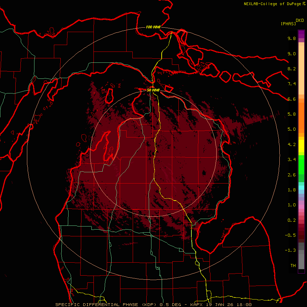307x307 pixels.
Task: Click the DKD units label above legend
Action: (x=300, y=20)
